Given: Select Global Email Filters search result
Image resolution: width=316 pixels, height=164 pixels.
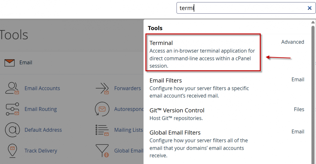Looking at the screenshot, I should [175, 133].
